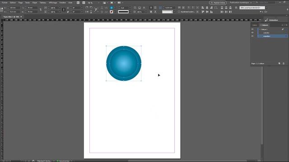Viewport: 289px width, 162px height.
Task: Flip the object vertically
Action: 91,12
